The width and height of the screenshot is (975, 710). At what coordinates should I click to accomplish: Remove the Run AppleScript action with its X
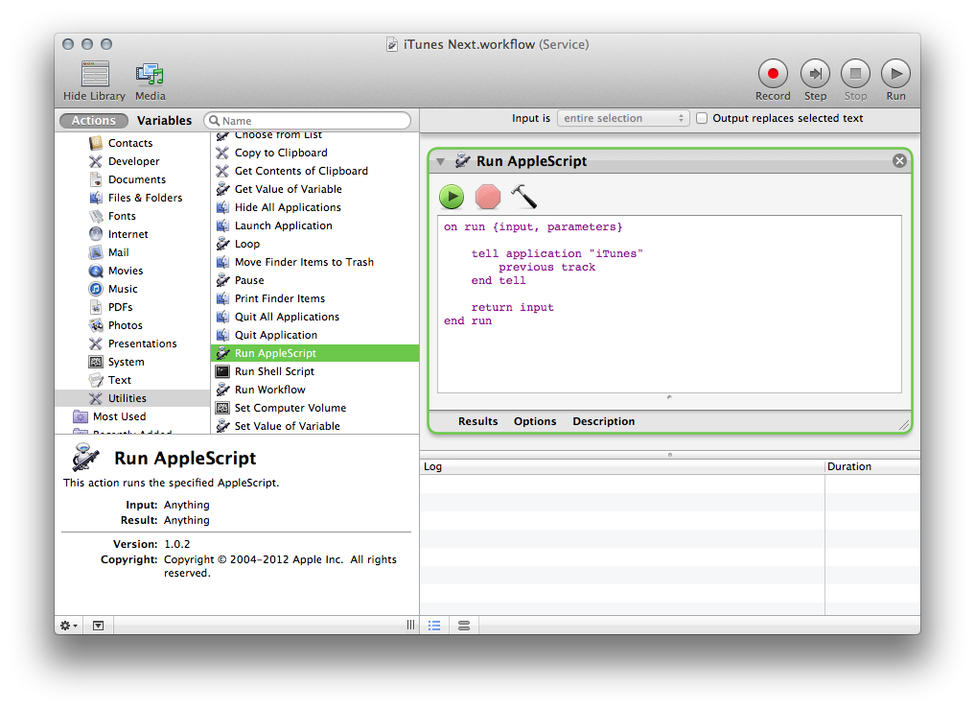pyautogui.click(x=899, y=161)
